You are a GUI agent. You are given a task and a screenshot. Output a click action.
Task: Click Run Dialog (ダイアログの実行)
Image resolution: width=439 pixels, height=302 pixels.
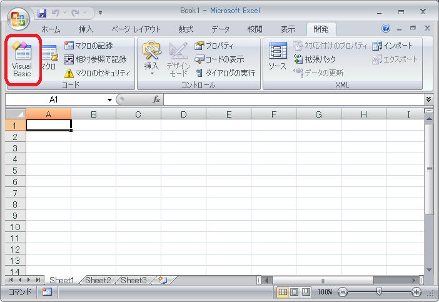point(226,73)
